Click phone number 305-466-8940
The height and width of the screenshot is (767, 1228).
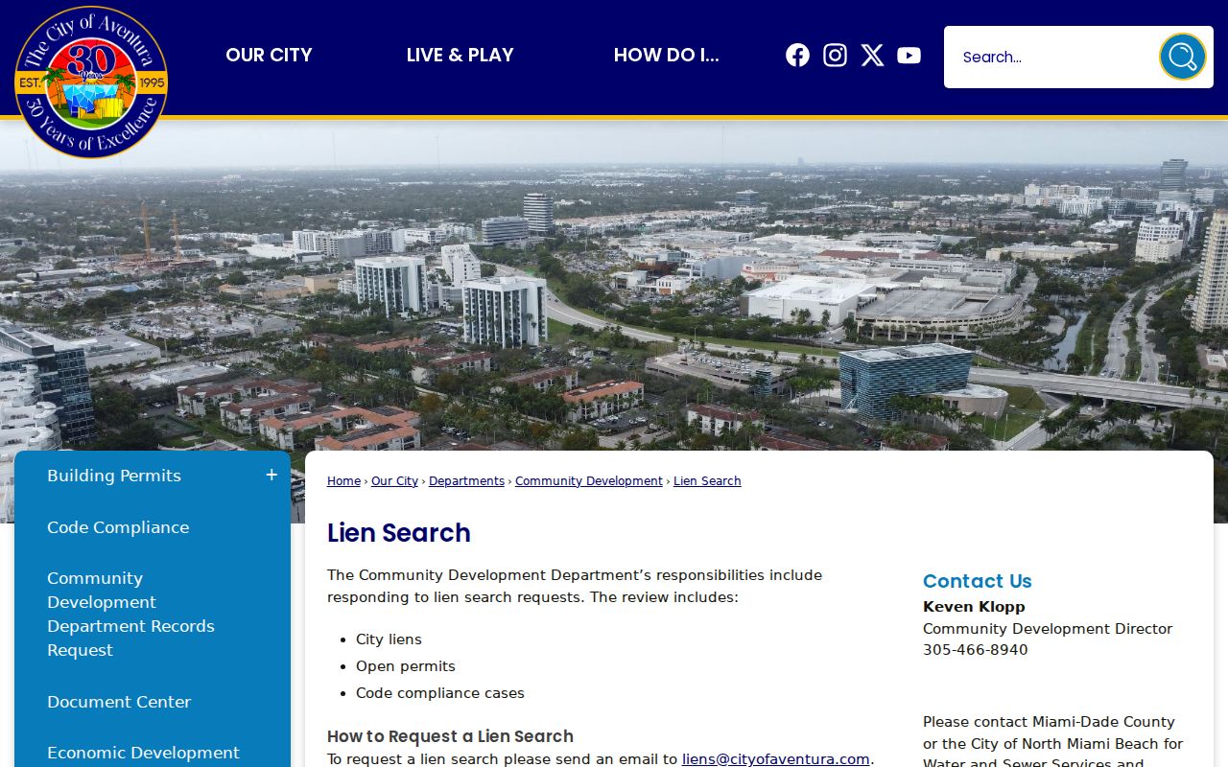pyautogui.click(x=975, y=650)
